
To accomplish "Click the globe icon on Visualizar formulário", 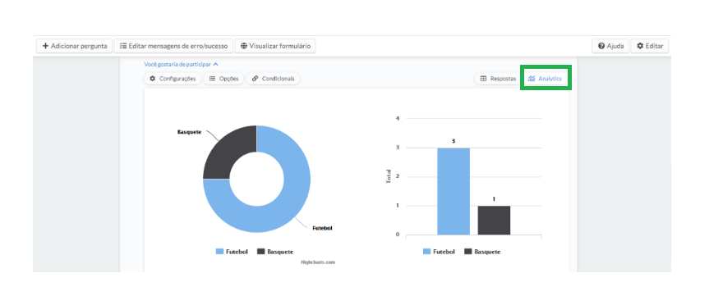I will tap(244, 46).
